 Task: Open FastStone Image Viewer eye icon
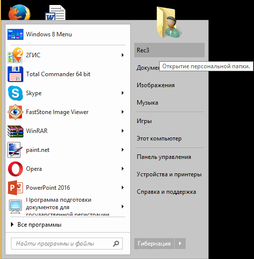tap(15, 112)
